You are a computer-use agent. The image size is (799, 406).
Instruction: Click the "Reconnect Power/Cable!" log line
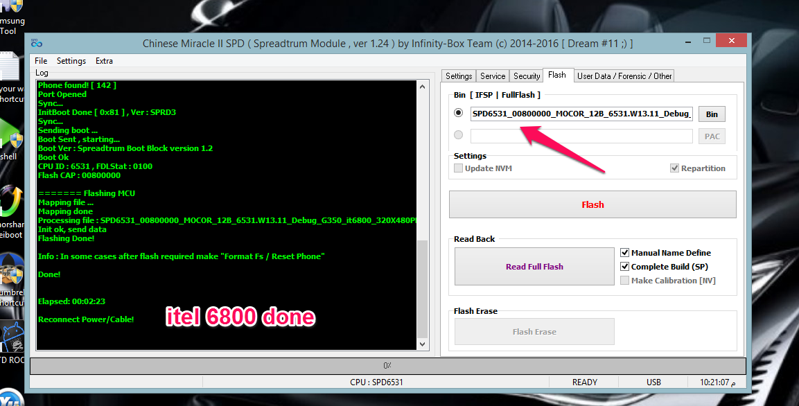86,319
